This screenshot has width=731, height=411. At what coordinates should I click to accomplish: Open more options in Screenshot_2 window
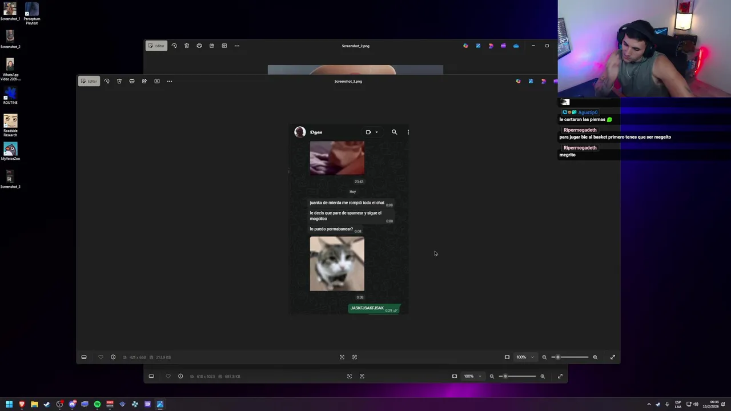pos(237,46)
